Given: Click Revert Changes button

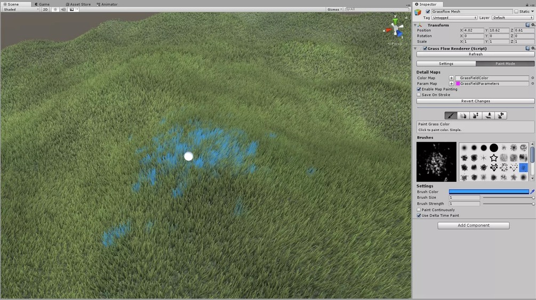Looking at the screenshot, I should point(476,101).
